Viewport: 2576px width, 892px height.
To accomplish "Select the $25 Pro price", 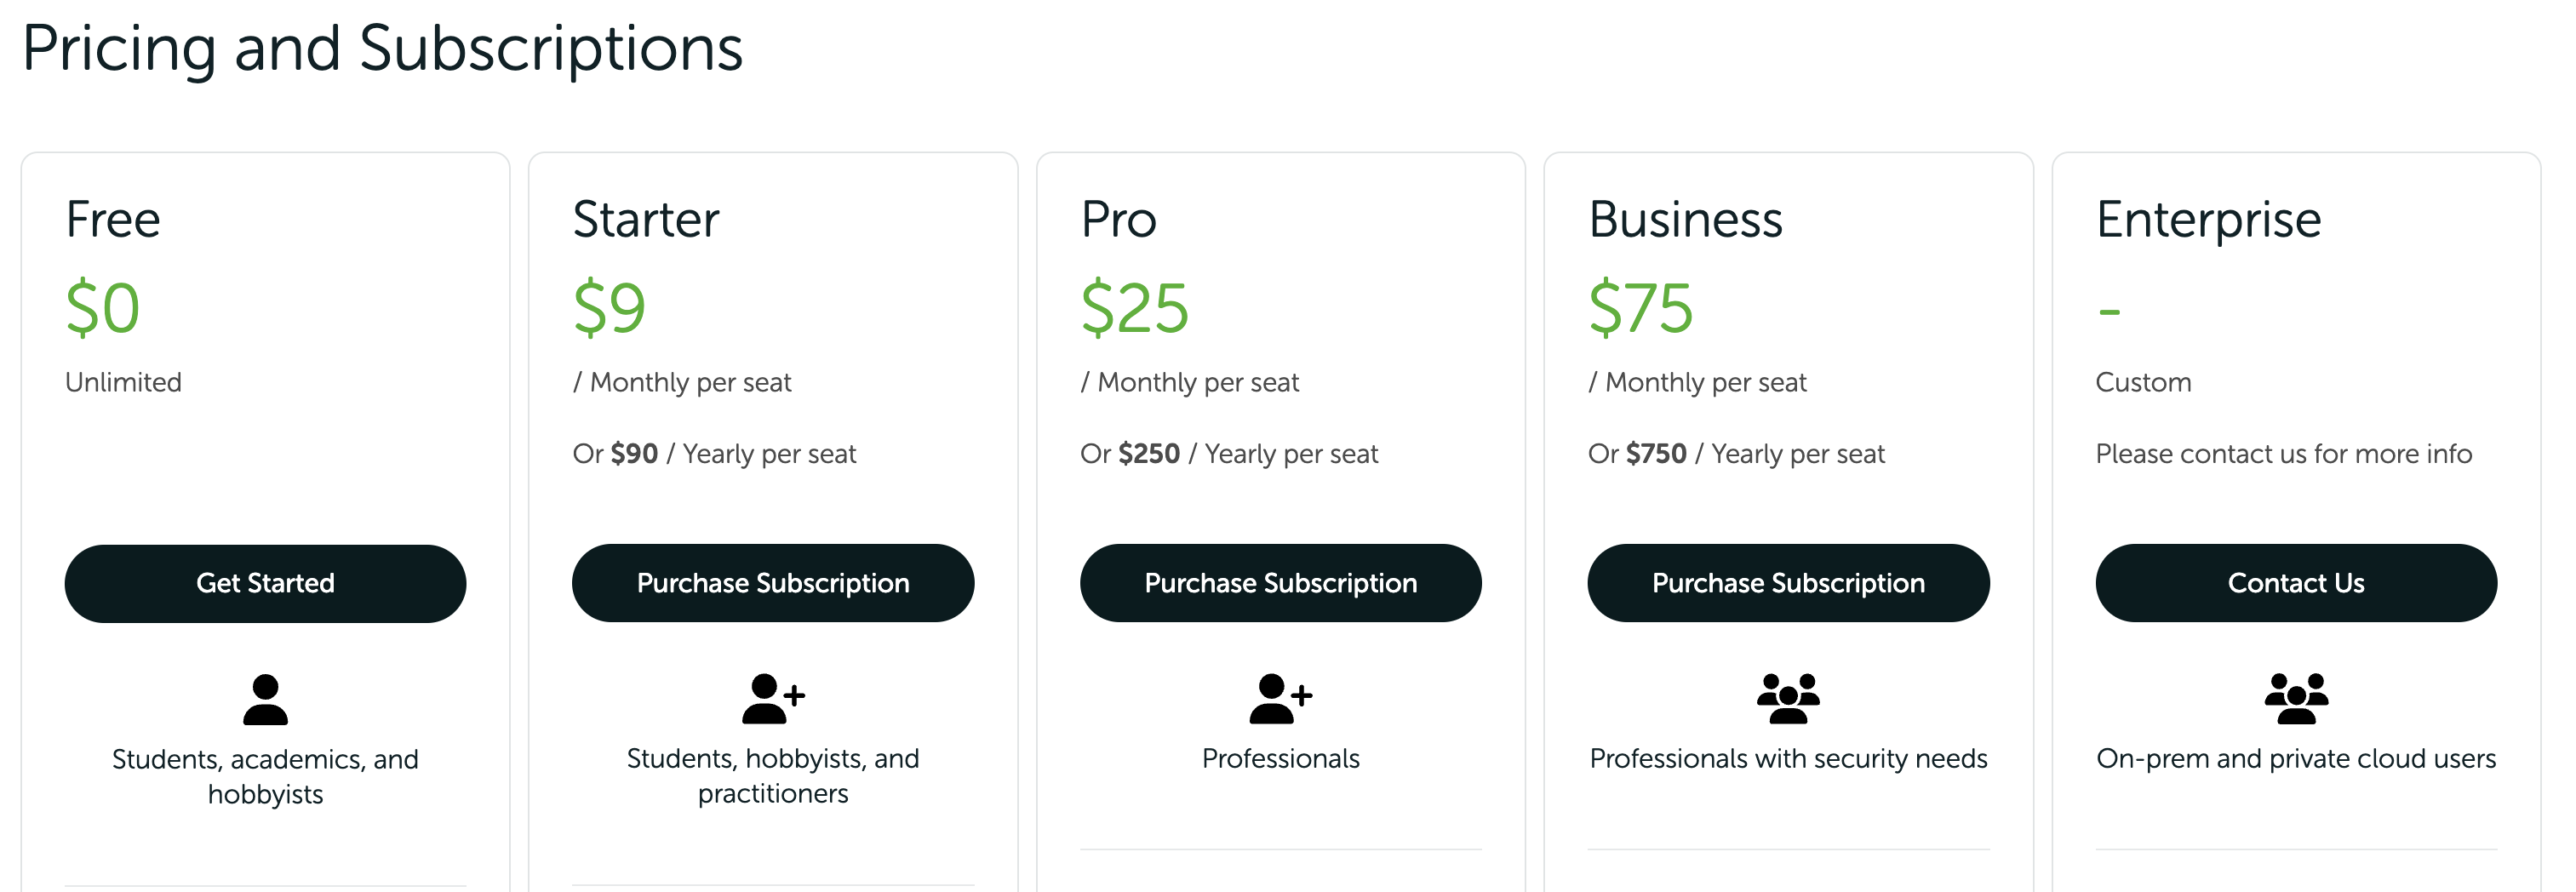I will point(1134,307).
